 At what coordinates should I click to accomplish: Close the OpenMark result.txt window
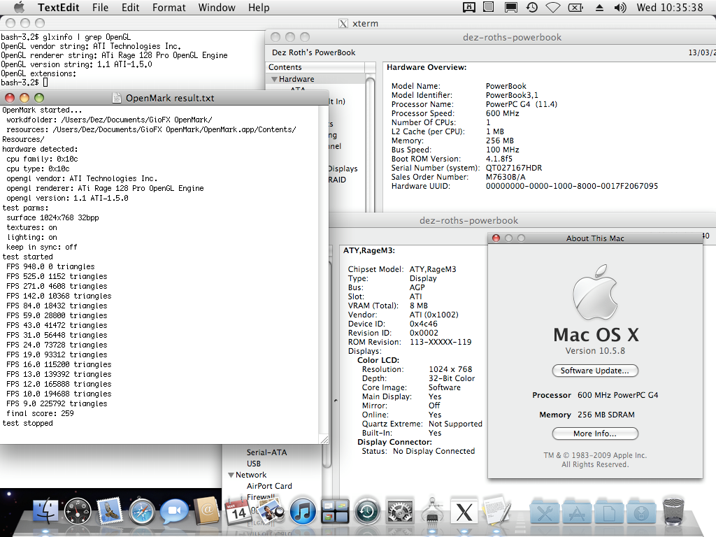pos(10,98)
